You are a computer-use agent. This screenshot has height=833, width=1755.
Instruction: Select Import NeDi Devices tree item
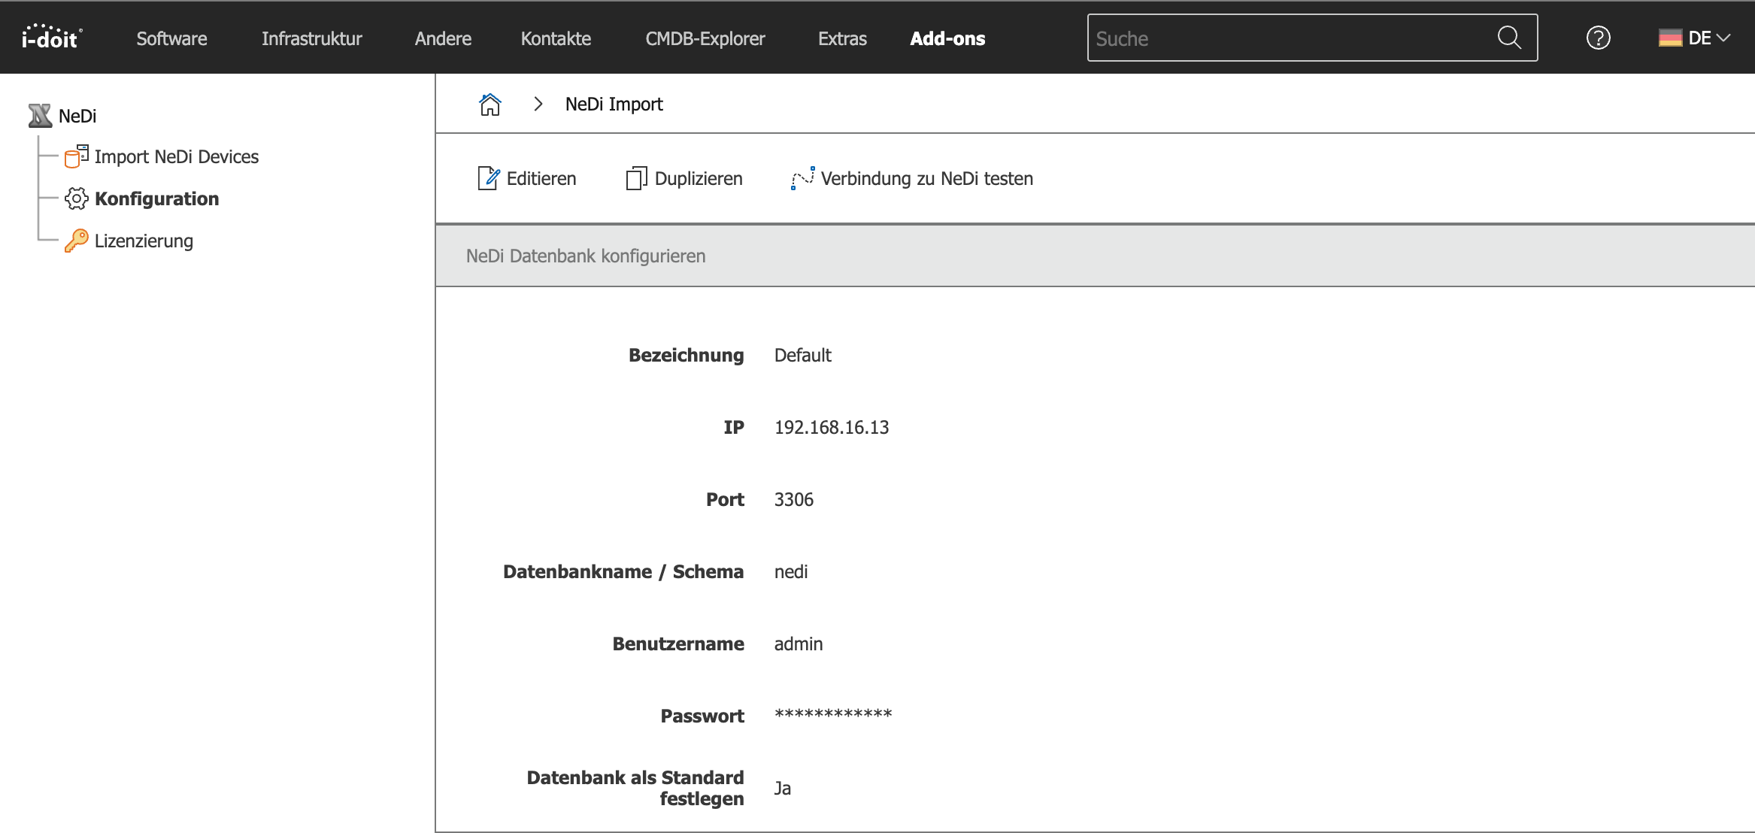tap(176, 156)
